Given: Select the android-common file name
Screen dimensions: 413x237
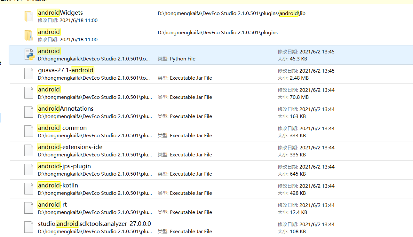Looking at the screenshot, I should click(62, 128).
